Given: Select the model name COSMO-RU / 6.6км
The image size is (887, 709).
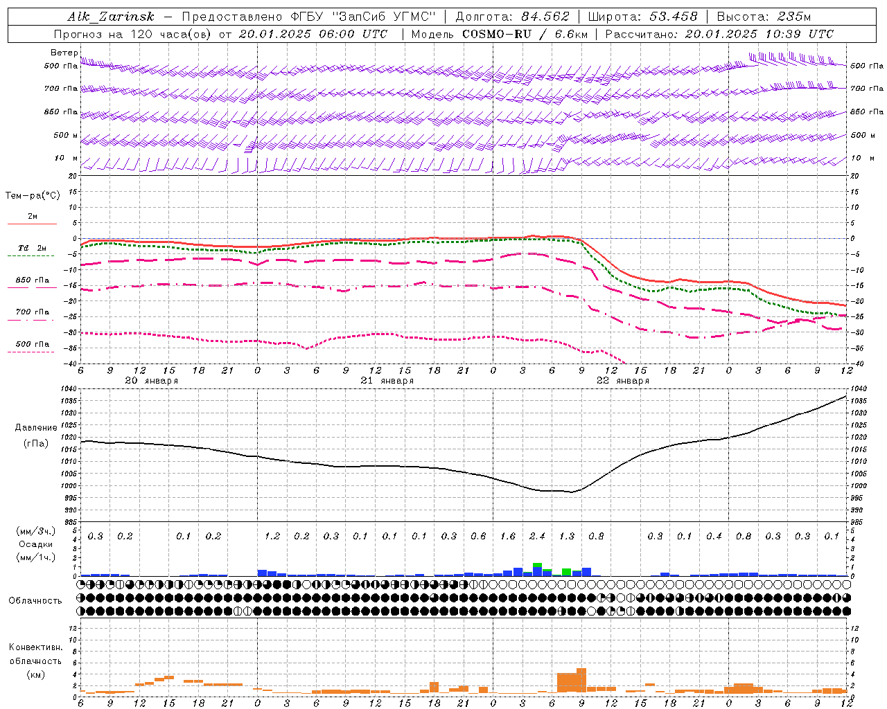Looking at the screenshot, I should (525, 34).
